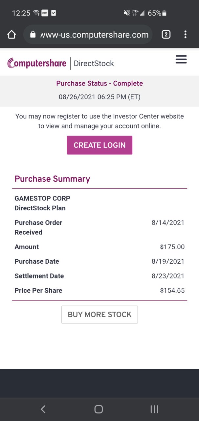Tap the muted sound status icon
The width and height of the screenshot is (199, 421).
pyautogui.click(x=126, y=13)
